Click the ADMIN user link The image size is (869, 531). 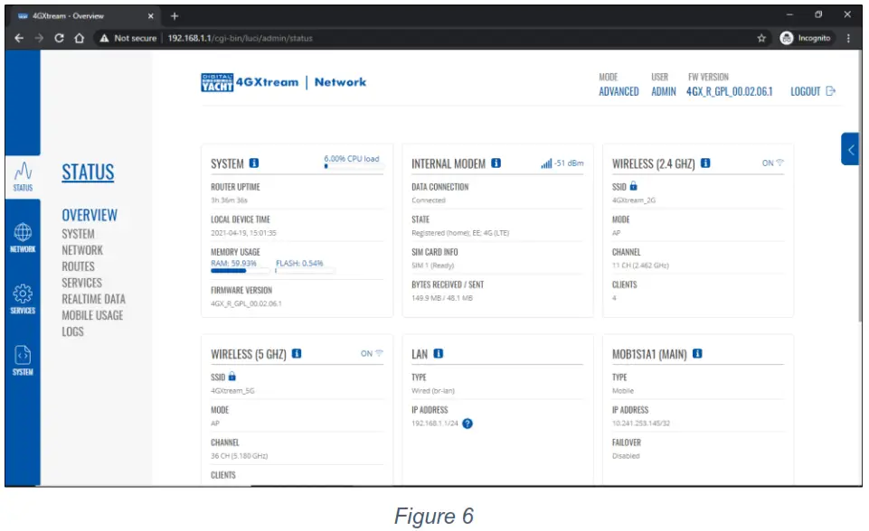point(664,91)
